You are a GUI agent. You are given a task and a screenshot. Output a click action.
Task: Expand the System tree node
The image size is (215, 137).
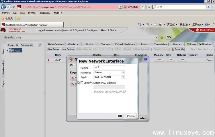point(7,50)
